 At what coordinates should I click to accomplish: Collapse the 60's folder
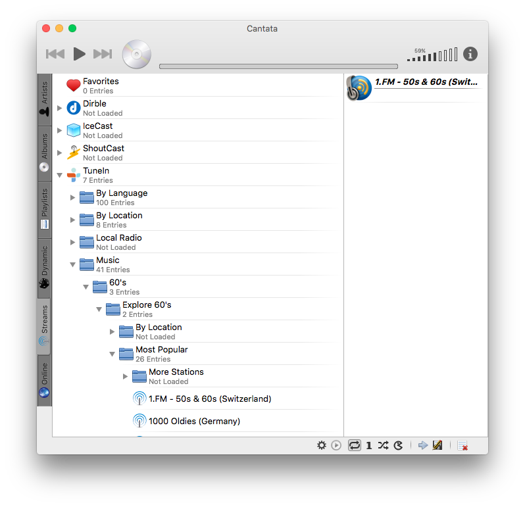point(86,287)
